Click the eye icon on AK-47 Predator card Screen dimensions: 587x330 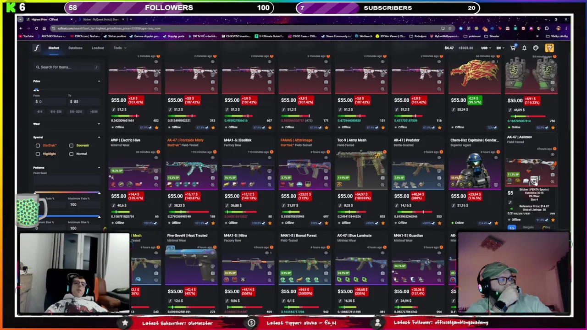(x=439, y=158)
